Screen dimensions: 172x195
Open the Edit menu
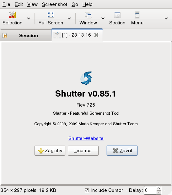pyautogui.click(x=19, y=4)
